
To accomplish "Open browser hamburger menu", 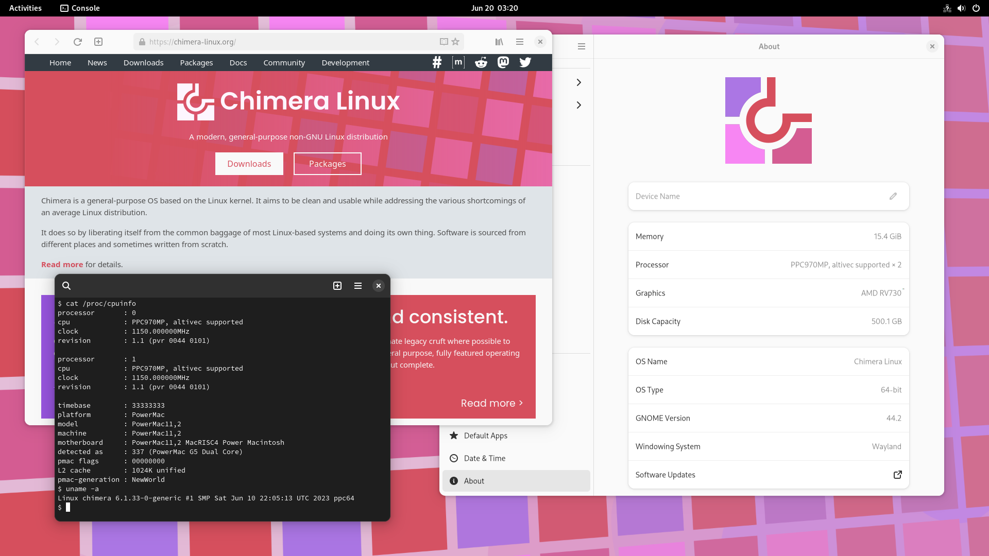I will (x=520, y=42).
